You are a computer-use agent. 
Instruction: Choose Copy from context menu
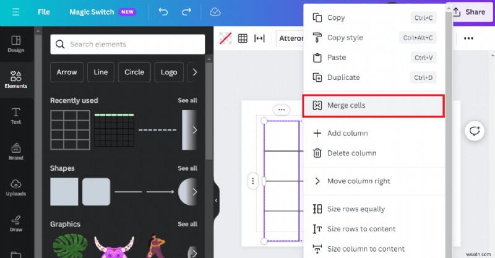(374, 18)
